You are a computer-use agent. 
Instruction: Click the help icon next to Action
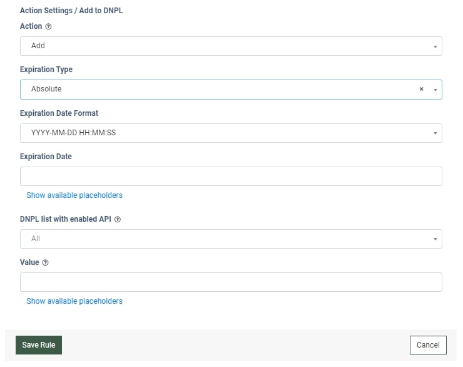click(x=49, y=27)
